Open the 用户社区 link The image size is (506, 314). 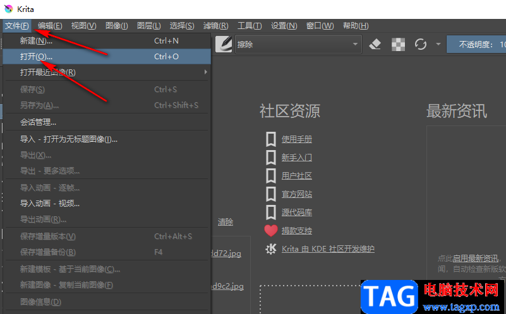click(x=296, y=176)
